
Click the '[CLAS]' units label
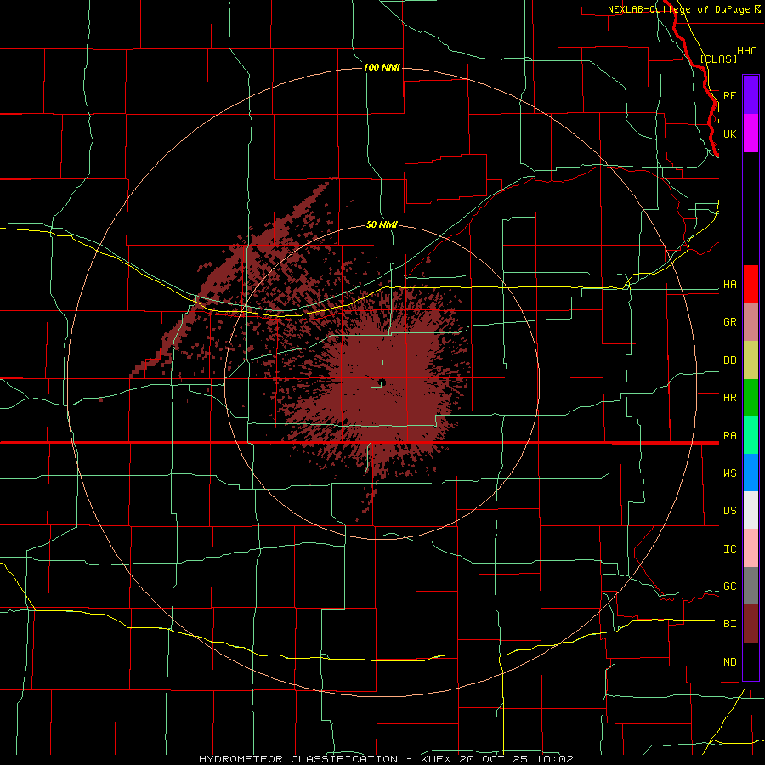point(718,59)
